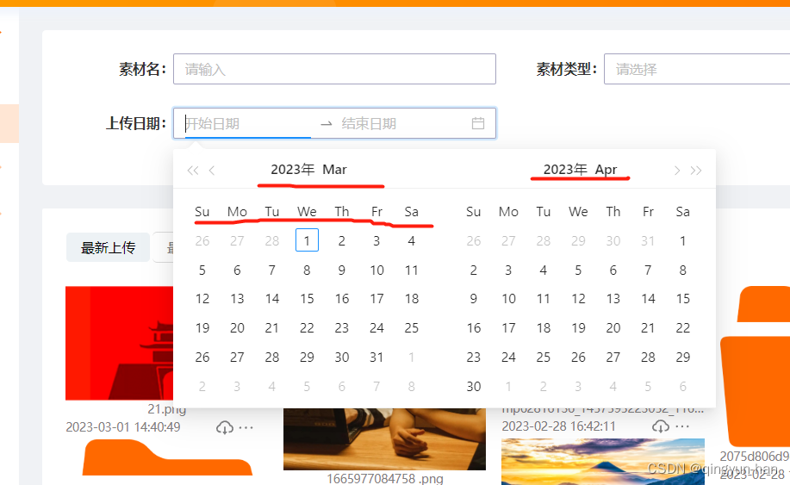Select March 1 (today) in calendar

coord(307,240)
